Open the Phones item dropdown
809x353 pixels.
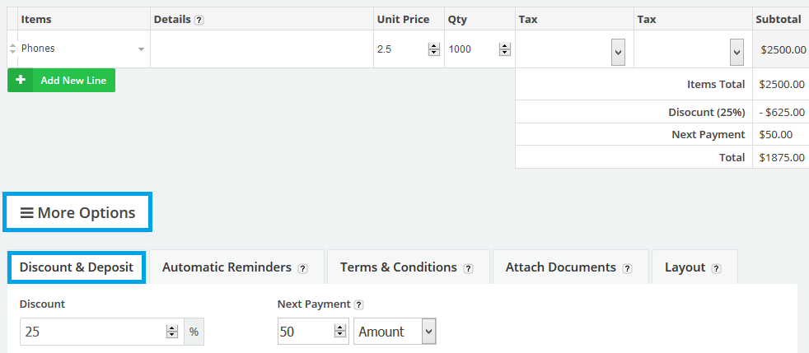coord(141,49)
